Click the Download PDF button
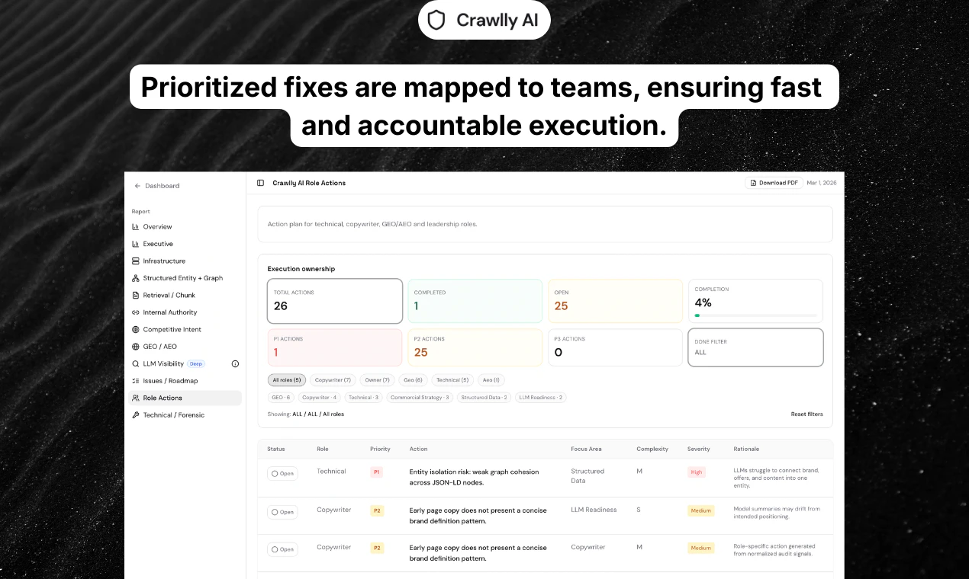The width and height of the screenshot is (969, 579). [774, 183]
